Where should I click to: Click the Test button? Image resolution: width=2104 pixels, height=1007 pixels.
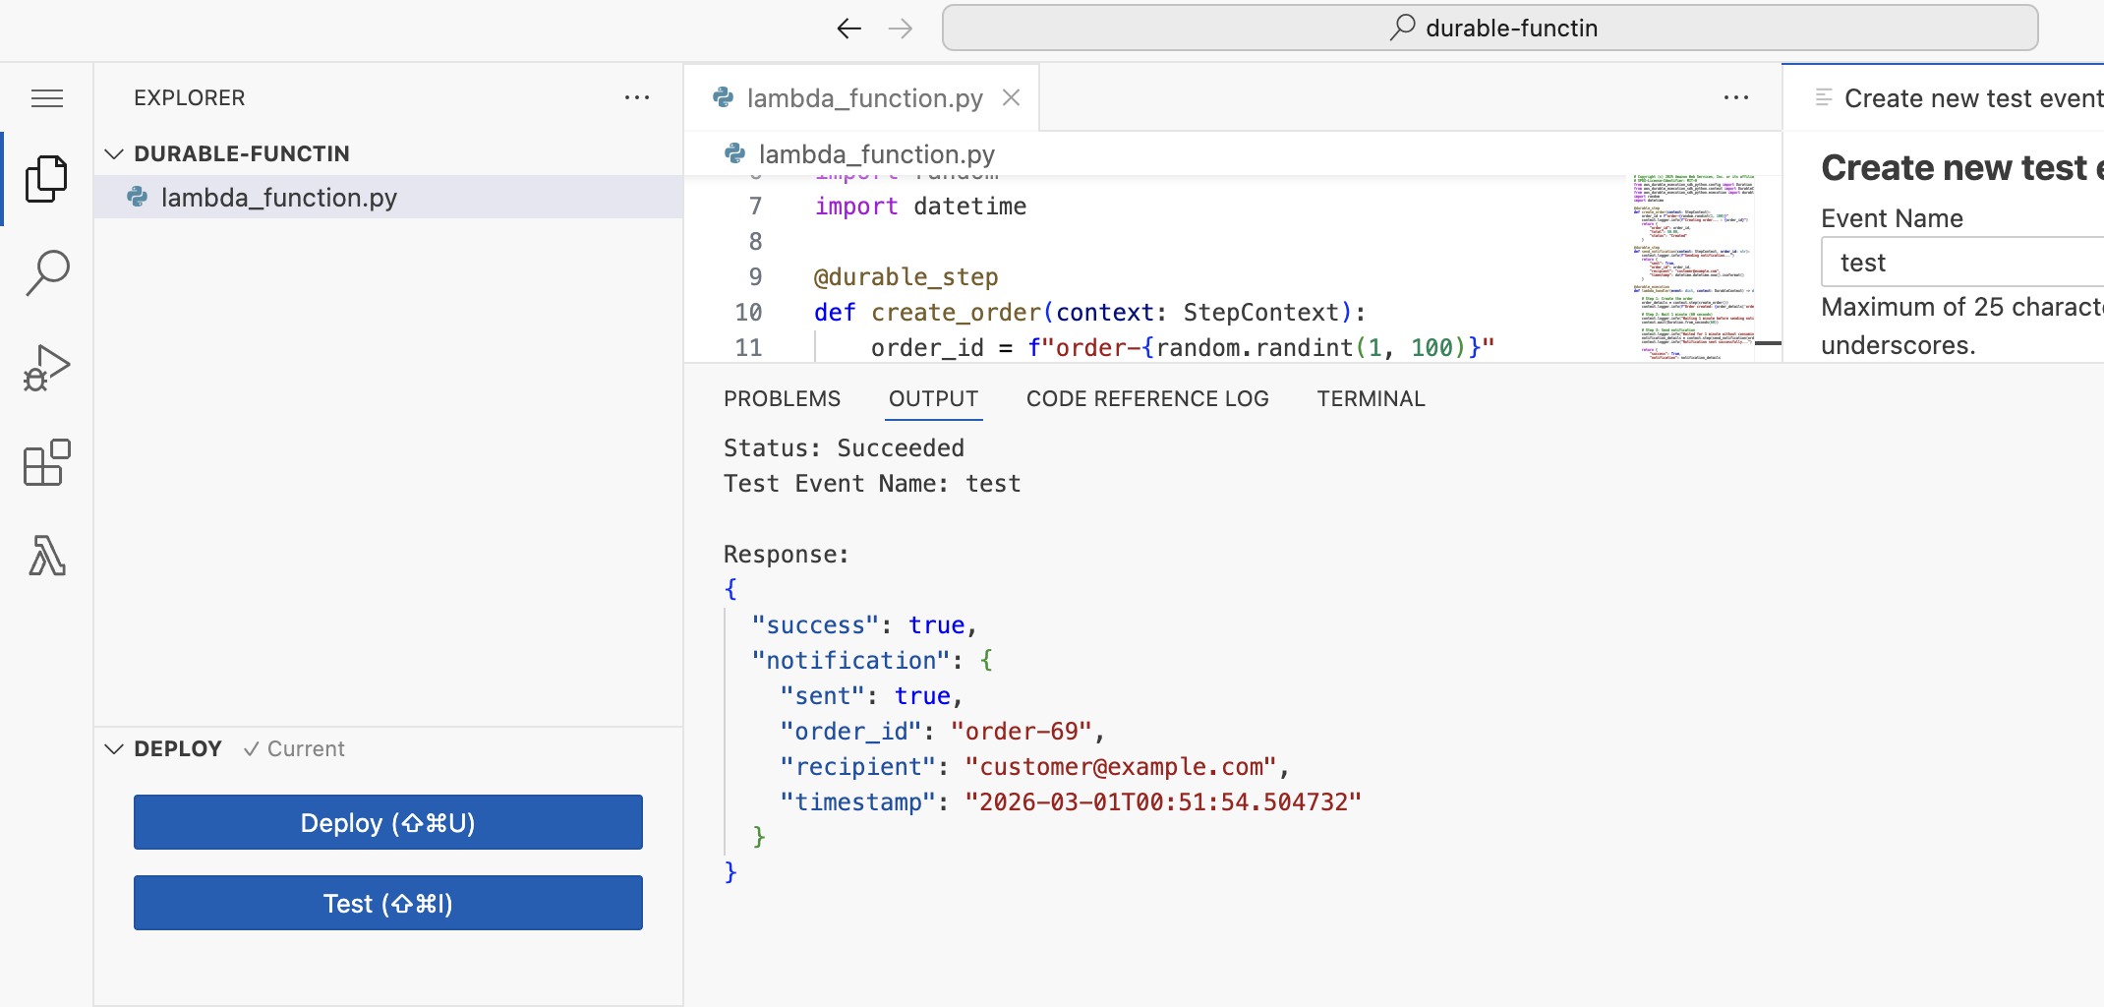pyautogui.click(x=387, y=903)
